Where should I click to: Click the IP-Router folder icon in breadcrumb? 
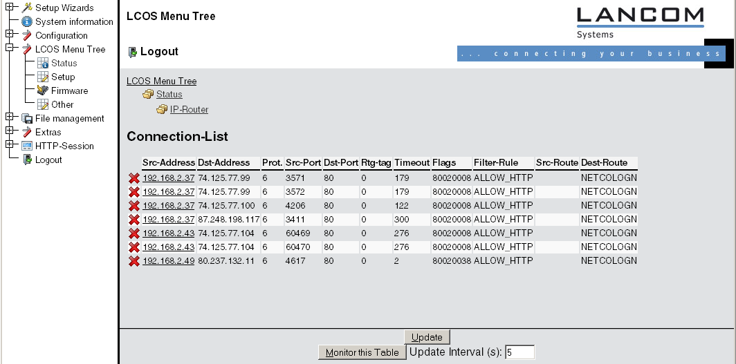(x=162, y=110)
